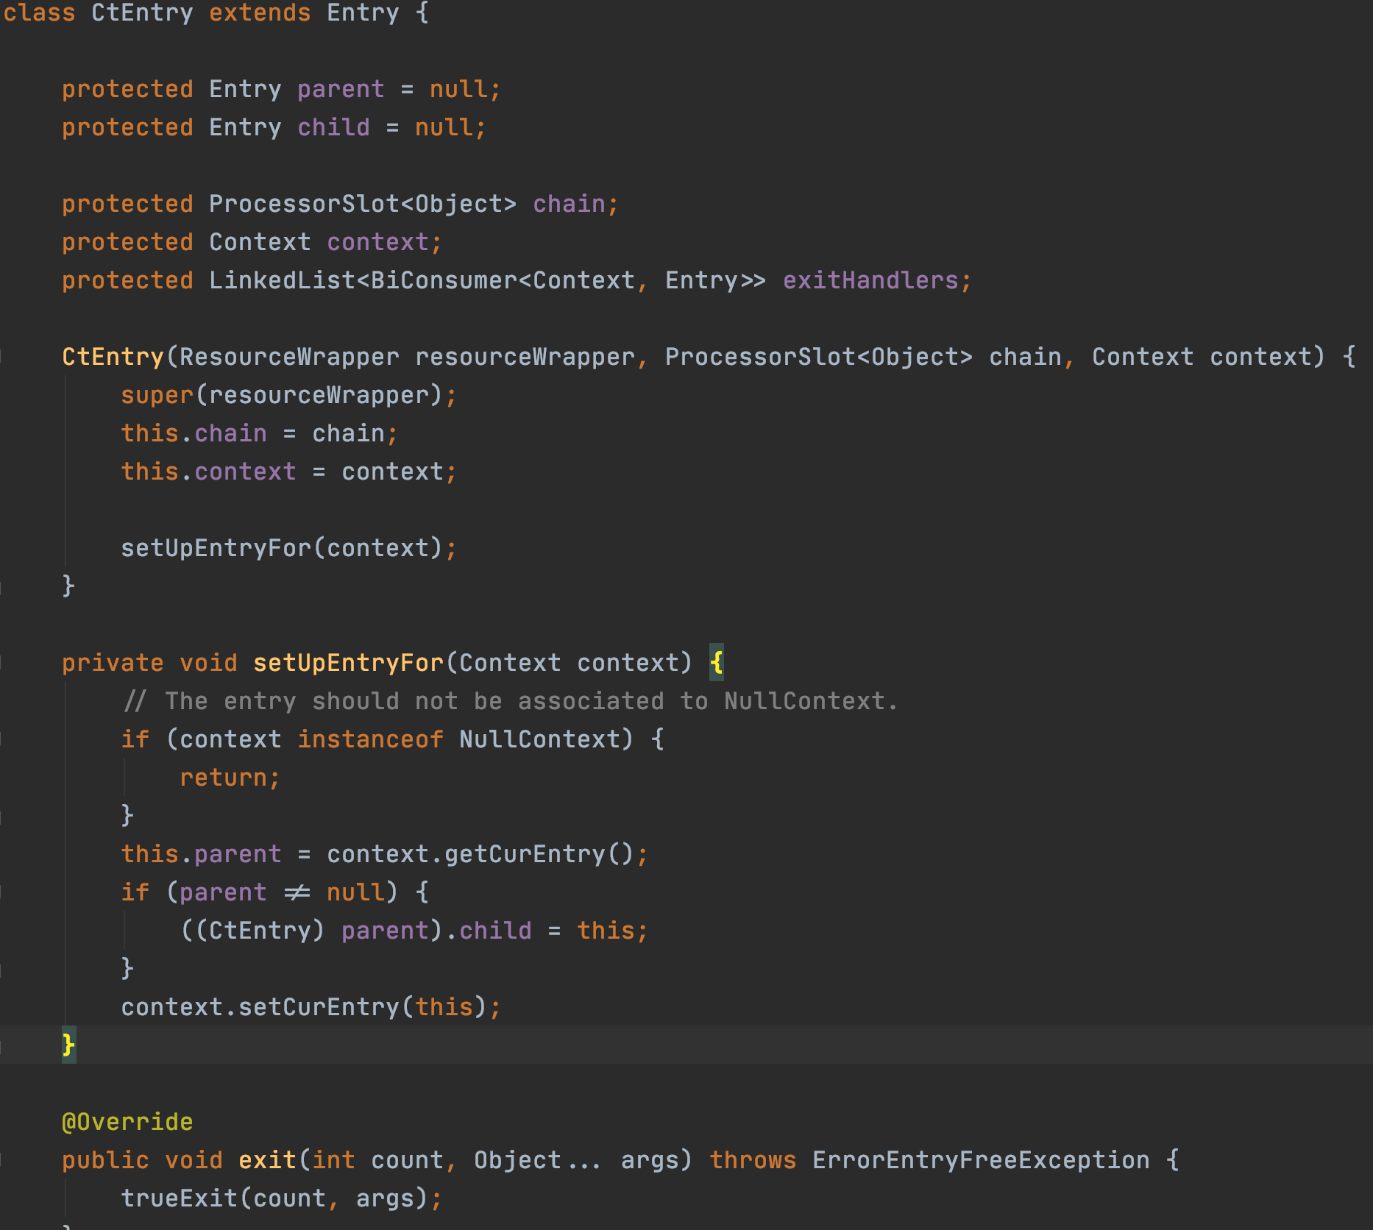This screenshot has height=1230, width=1373.
Task: Click the trueExit method call
Action: (x=179, y=1199)
